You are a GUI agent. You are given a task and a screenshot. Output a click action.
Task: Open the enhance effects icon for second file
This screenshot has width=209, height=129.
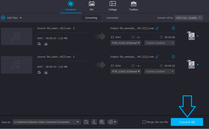point(39,72)
